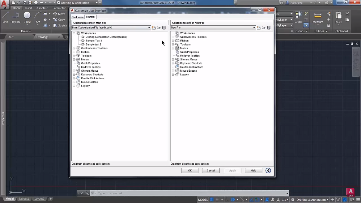
Task: Expand Ribbon node in the New File pane
Action: 173,41
